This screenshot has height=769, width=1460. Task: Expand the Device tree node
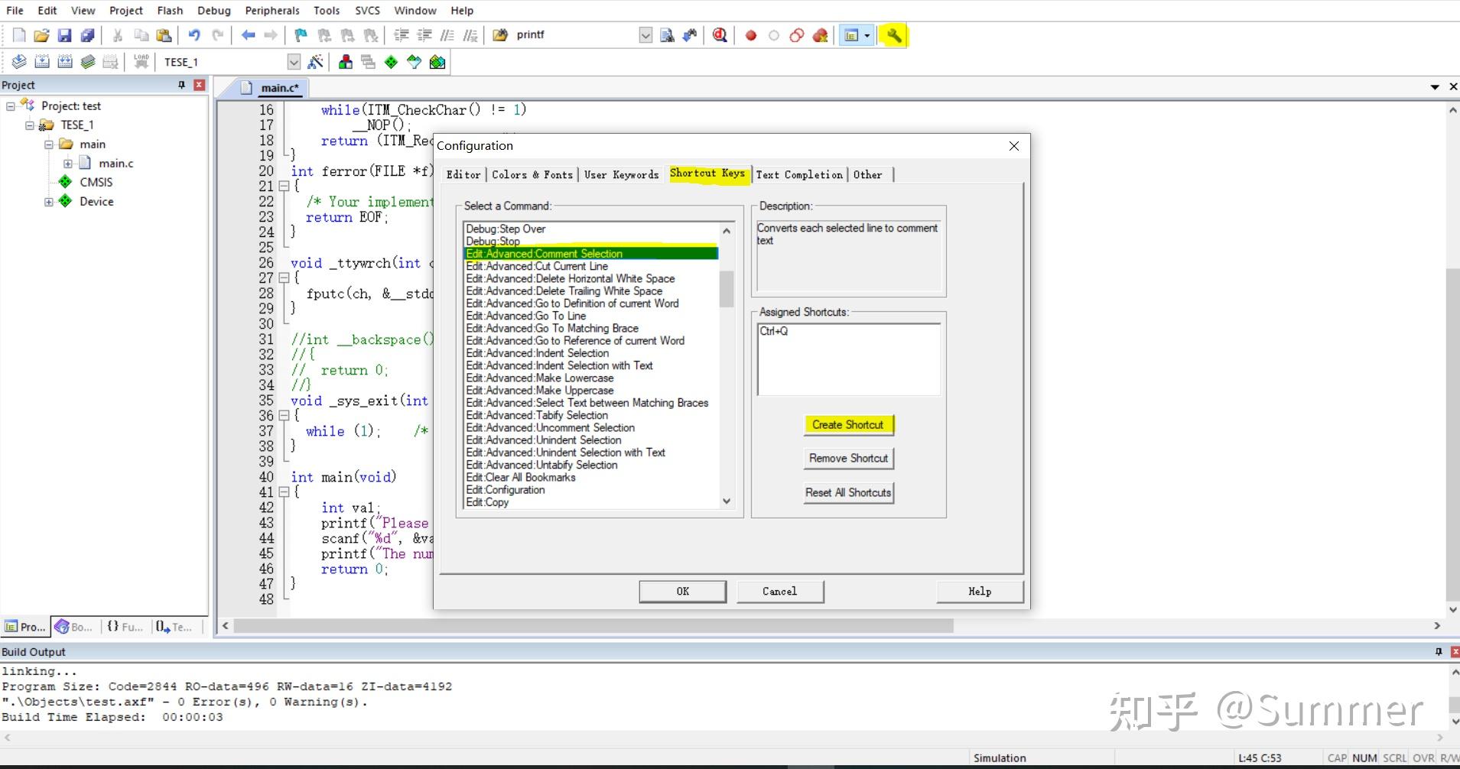pos(49,202)
